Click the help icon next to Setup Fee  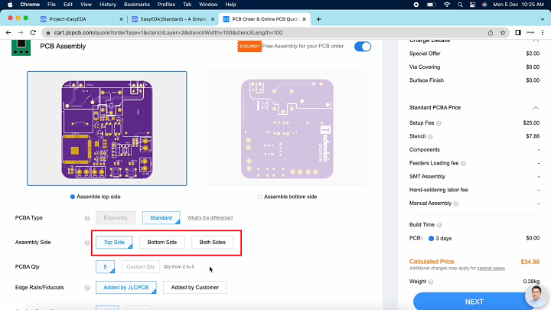439,123
